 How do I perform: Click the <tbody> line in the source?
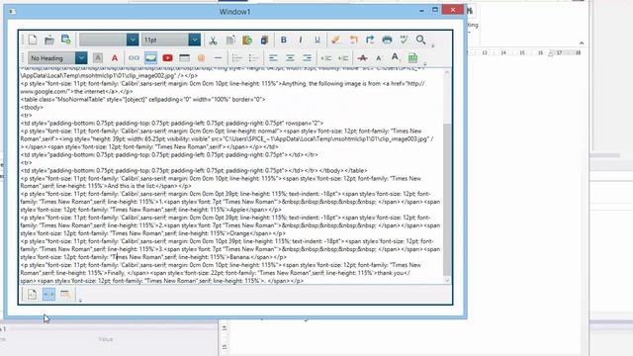tap(32, 108)
